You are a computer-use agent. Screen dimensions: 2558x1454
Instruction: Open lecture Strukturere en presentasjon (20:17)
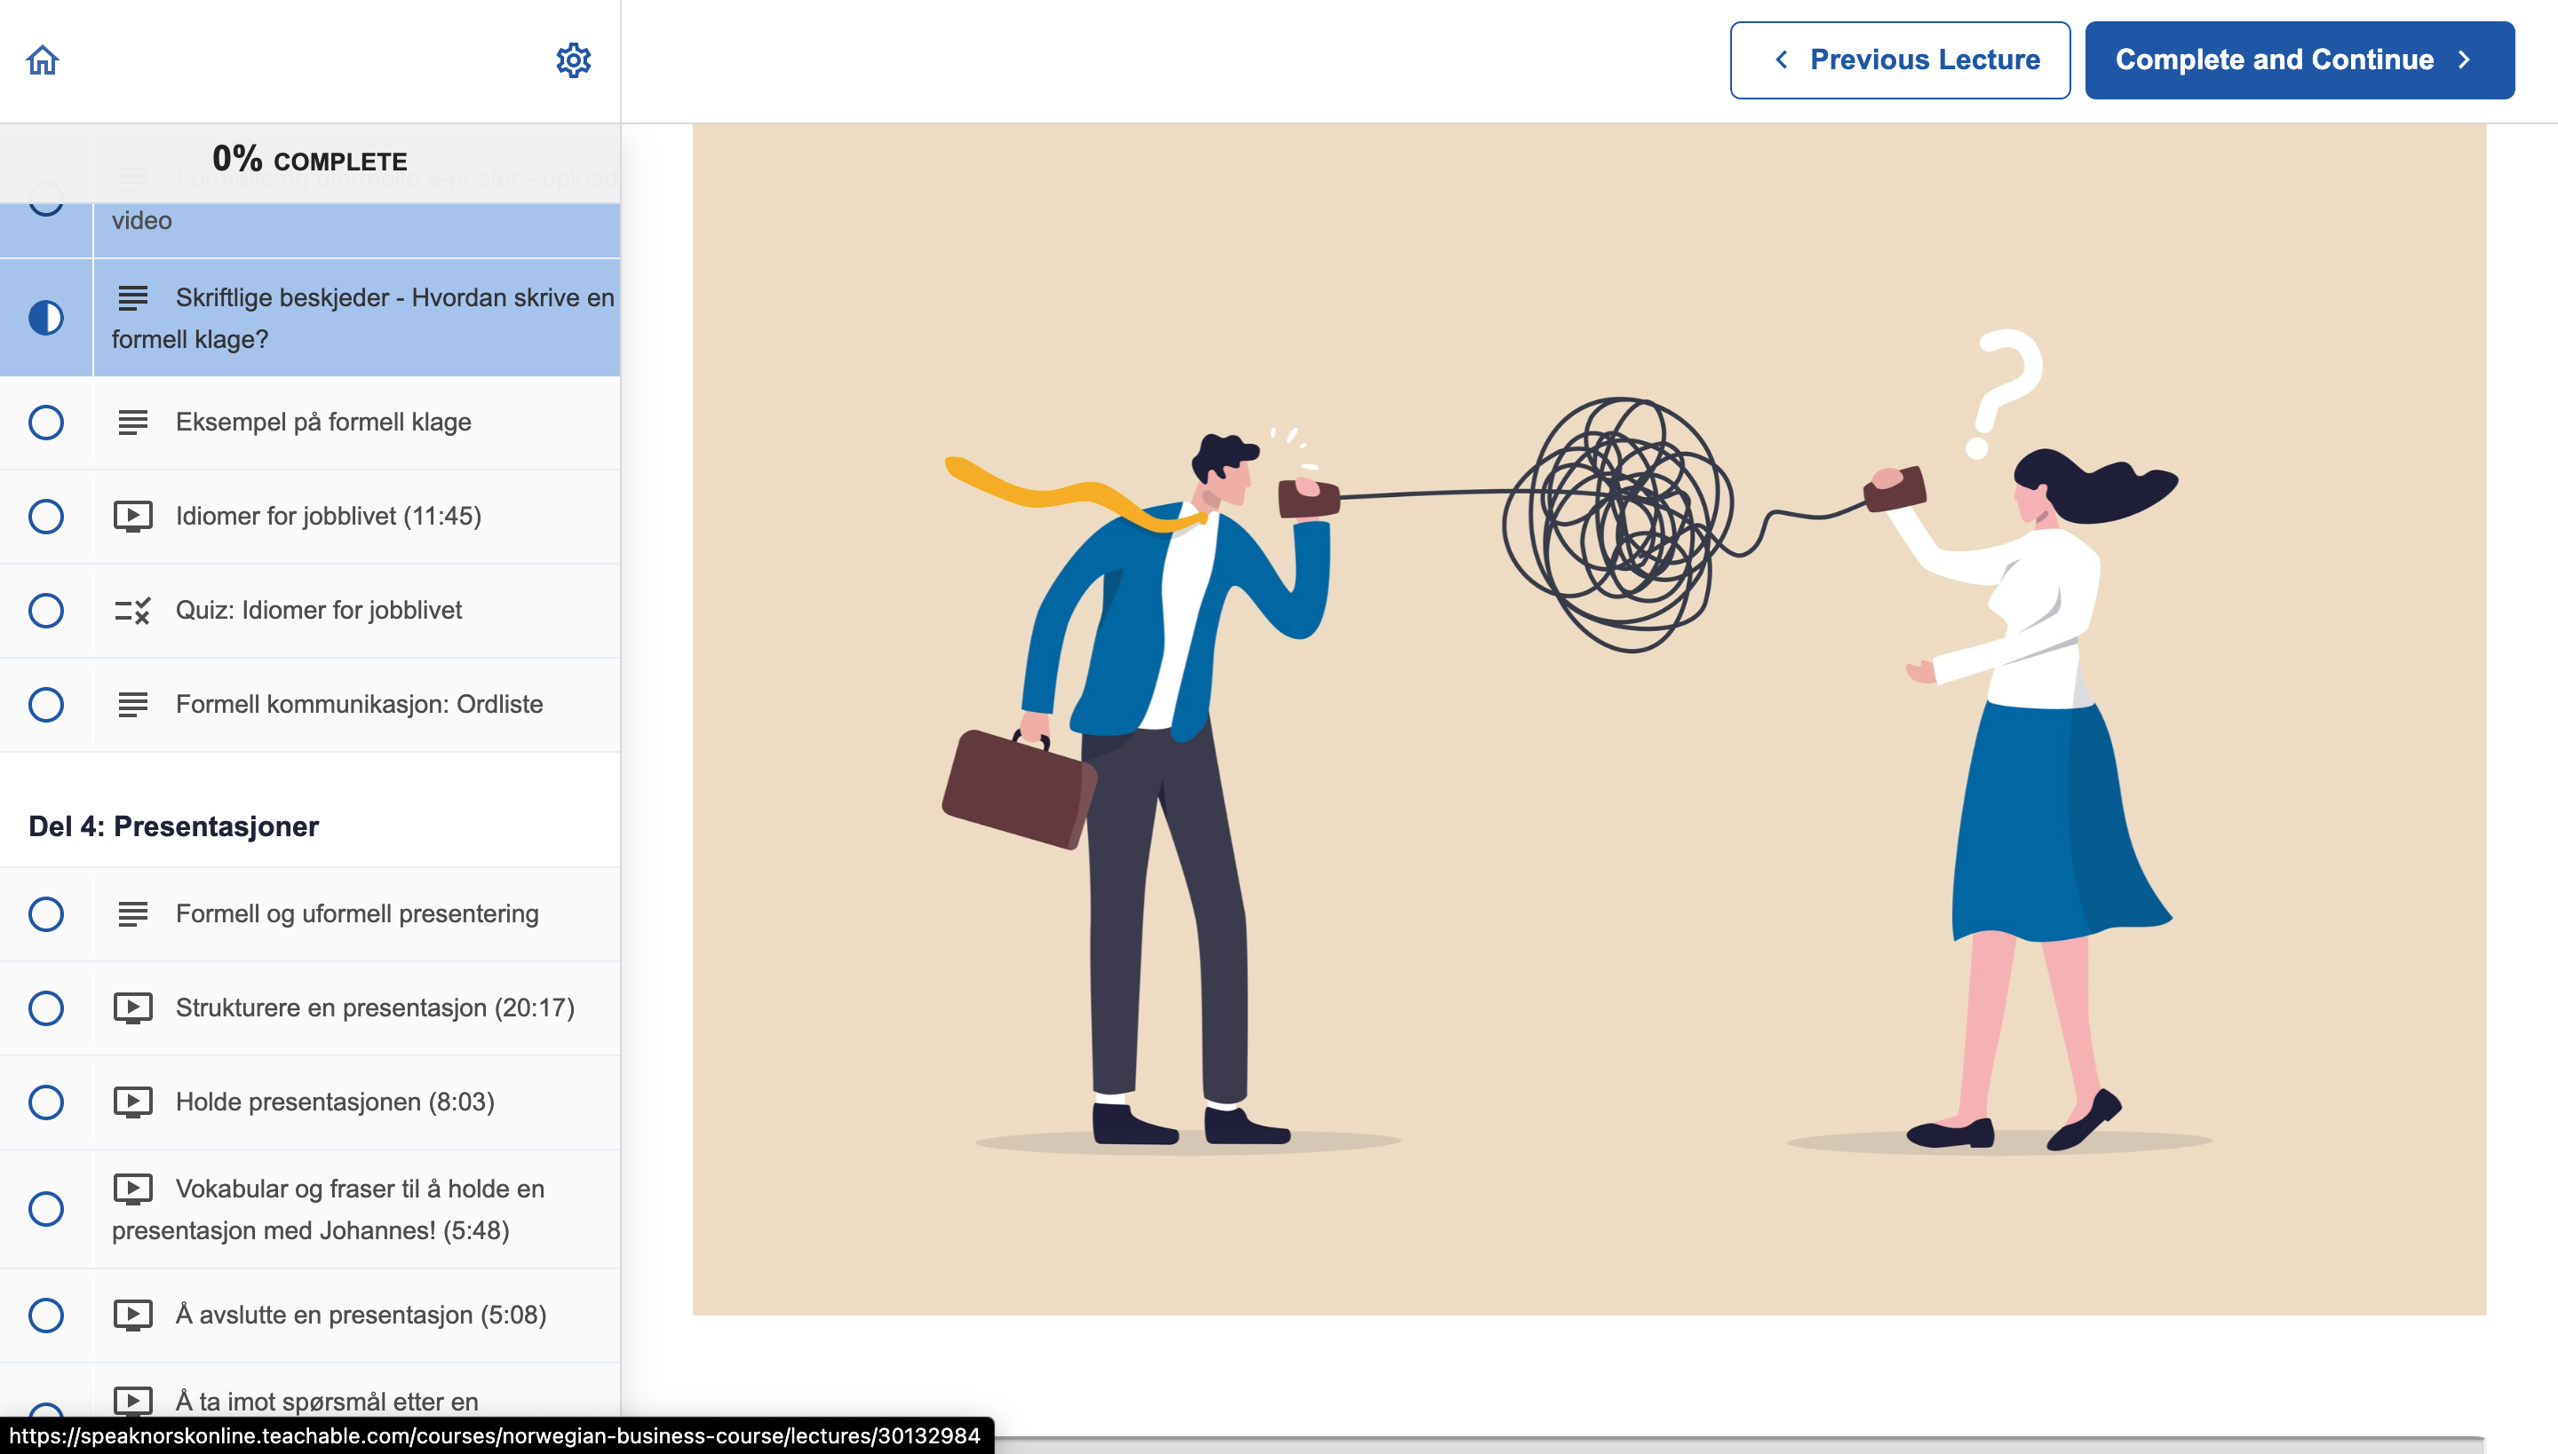[310, 1008]
